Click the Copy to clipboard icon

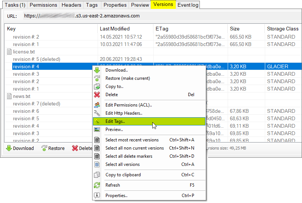click(x=97, y=175)
